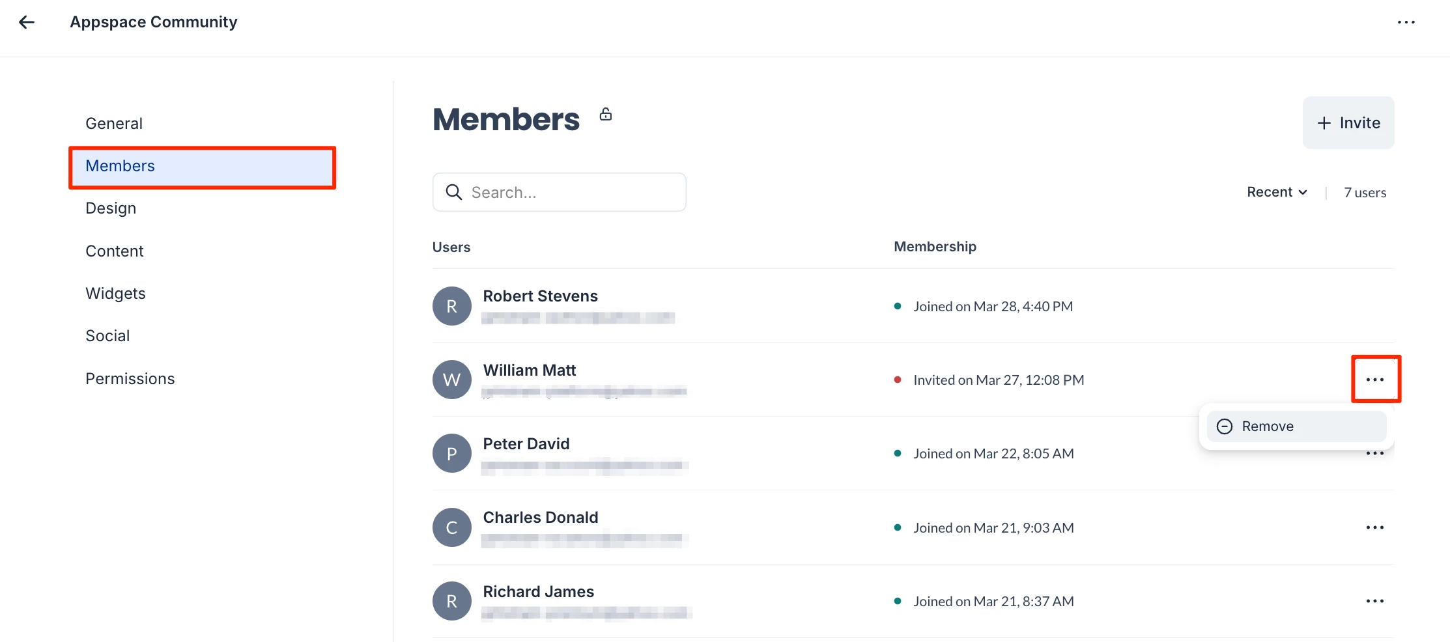
Task: Open Richard James's three-dot options menu
Action: point(1374,601)
